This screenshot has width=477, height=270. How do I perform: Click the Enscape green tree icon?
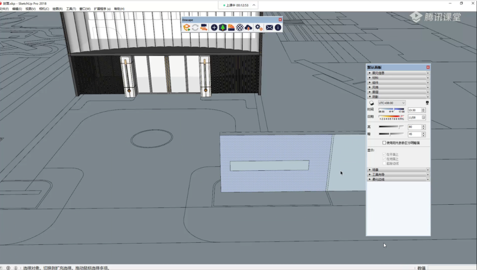click(x=223, y=27)
